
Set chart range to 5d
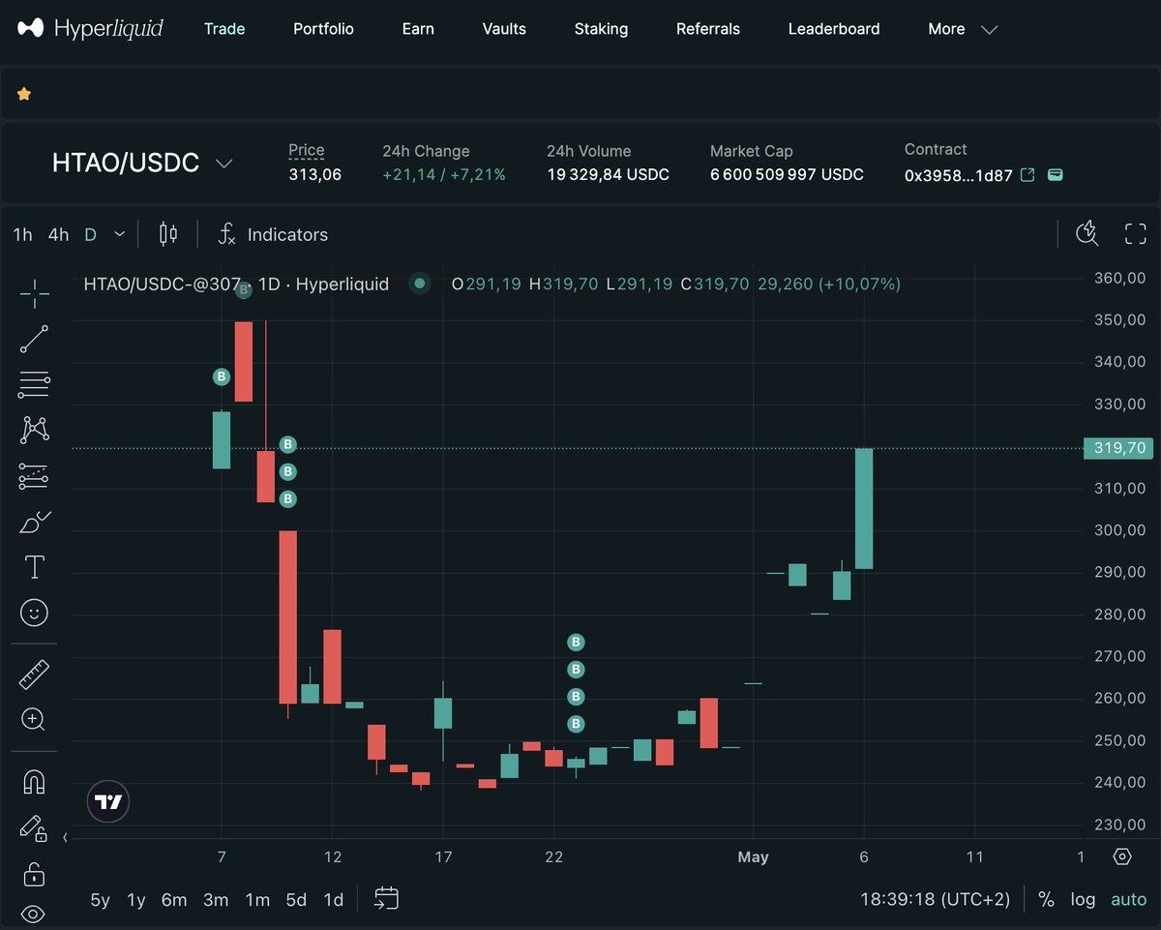point(296,899)
